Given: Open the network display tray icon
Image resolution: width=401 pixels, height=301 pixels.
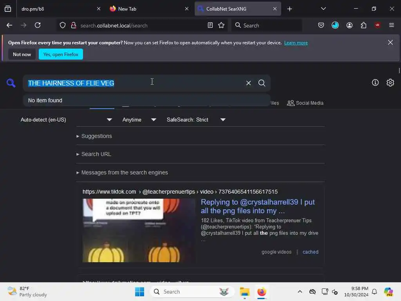Looking at the screenshot, I should (325, 292).
